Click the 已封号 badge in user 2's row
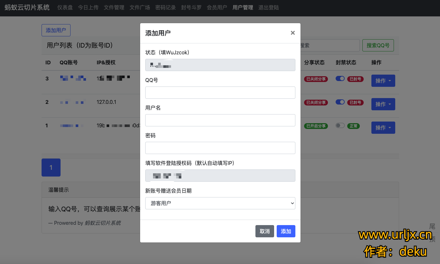This screenshot has height=264, width=440. (355, 102)
